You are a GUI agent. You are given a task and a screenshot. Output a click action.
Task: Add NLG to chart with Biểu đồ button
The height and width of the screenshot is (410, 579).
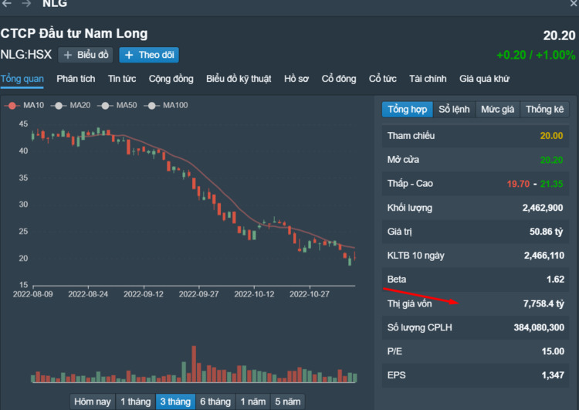pos(86,55)
